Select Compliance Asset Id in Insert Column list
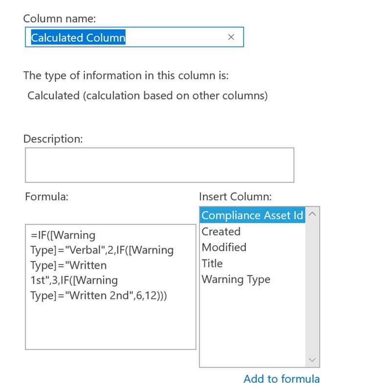The image size is (391, 391). 252,215
